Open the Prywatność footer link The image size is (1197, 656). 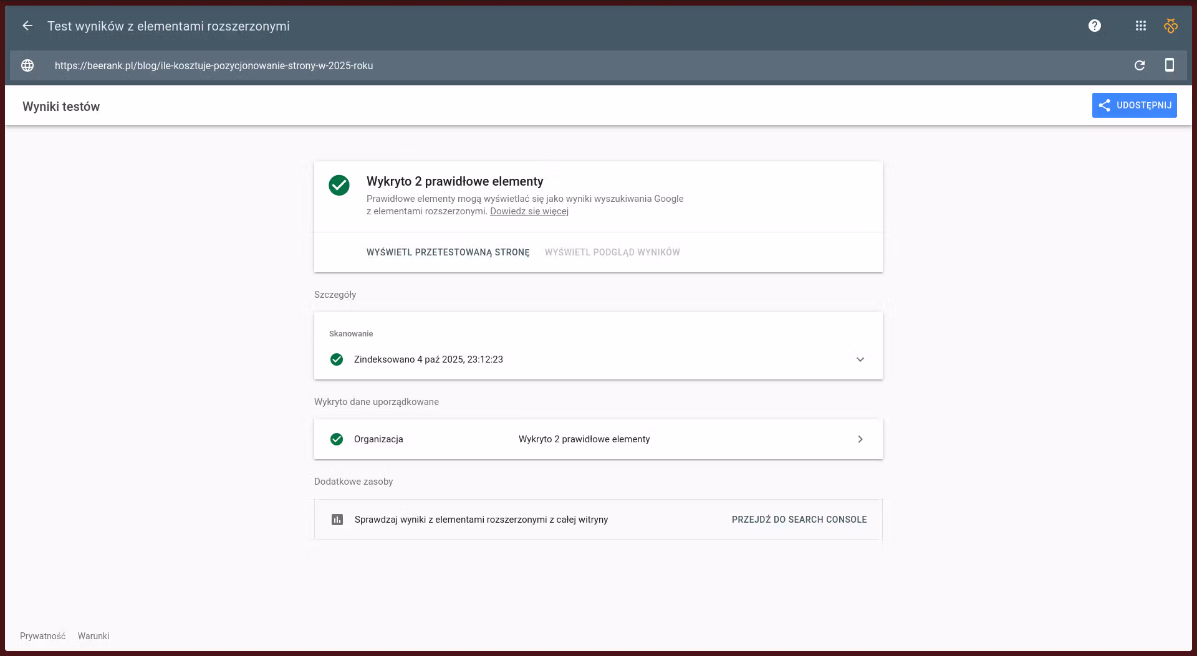click(x=42, y=636)
